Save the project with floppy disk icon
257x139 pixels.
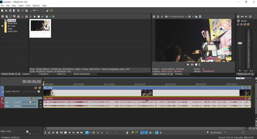(10, 11)
